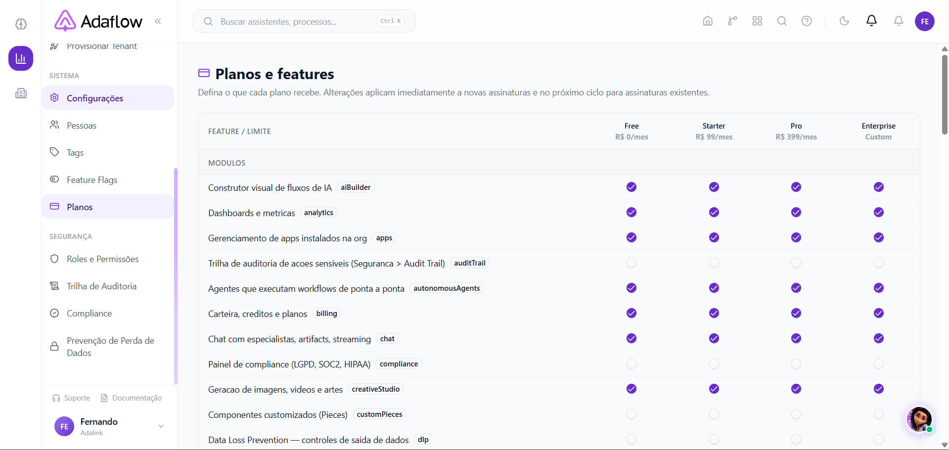Open the building icon in left rail
Viewport: 949px width, 450px height.
(21, 93)
